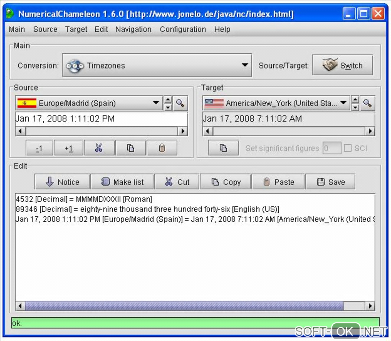
Task: Click edit area scrollbar right arrow
Action: click(370, 306)
